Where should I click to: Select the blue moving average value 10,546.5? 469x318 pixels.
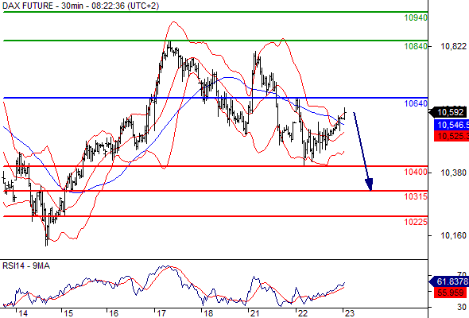point(452,125)
